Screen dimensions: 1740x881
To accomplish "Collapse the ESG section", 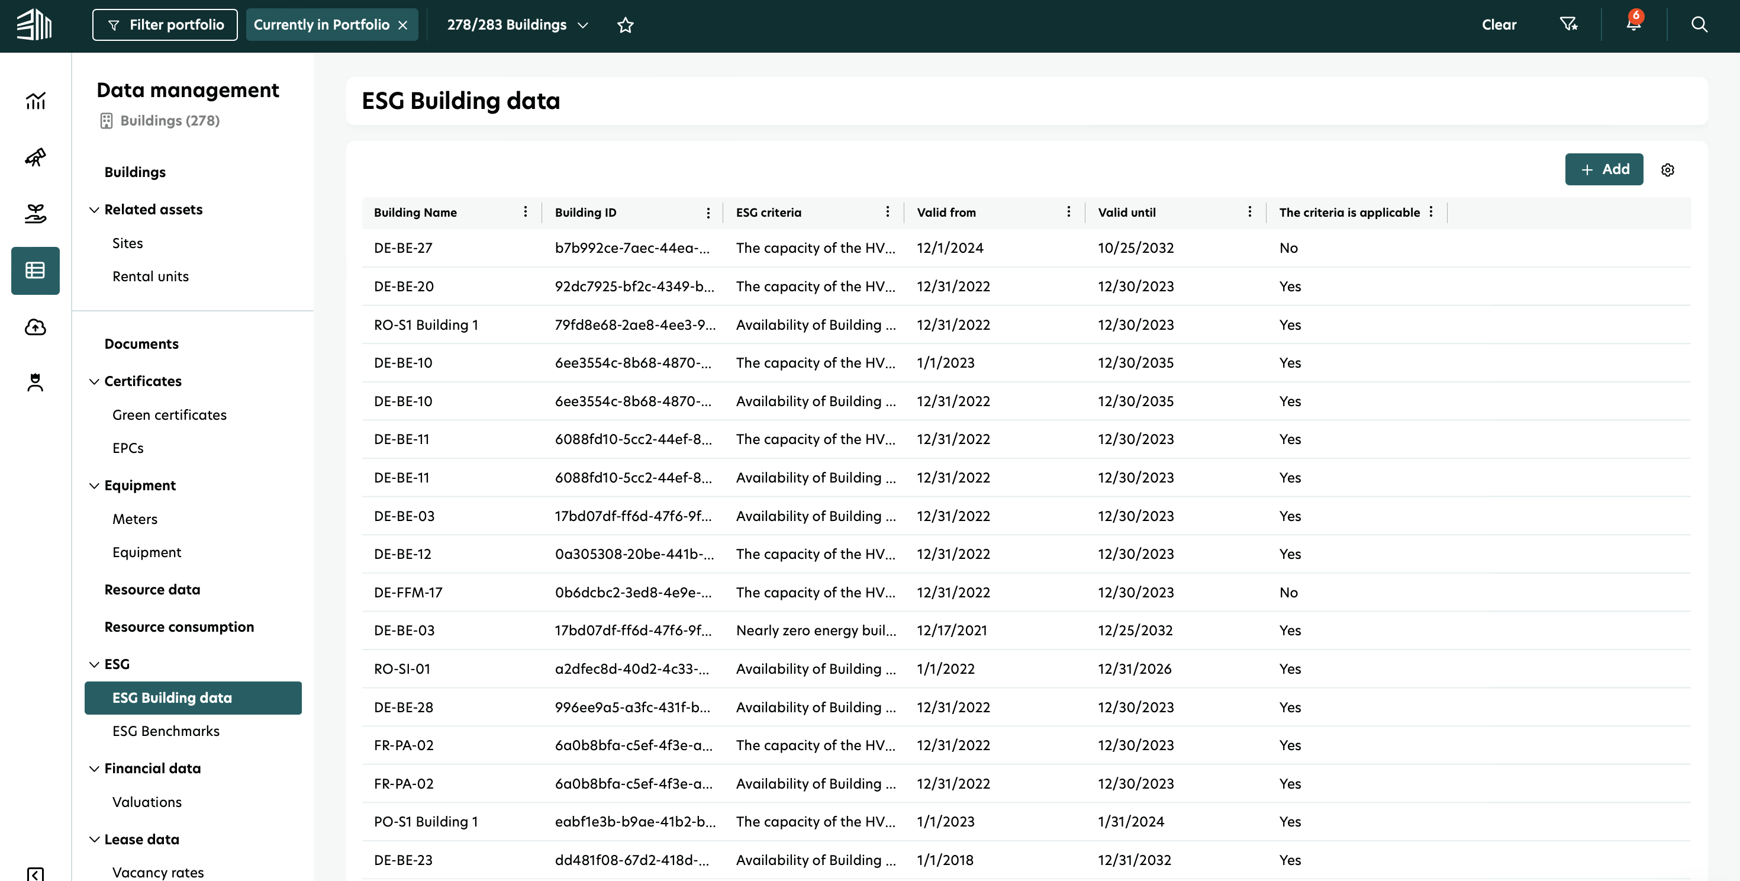I will pos(95,664).
